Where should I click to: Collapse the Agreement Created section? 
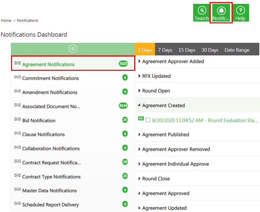click(x=163, y=105)
